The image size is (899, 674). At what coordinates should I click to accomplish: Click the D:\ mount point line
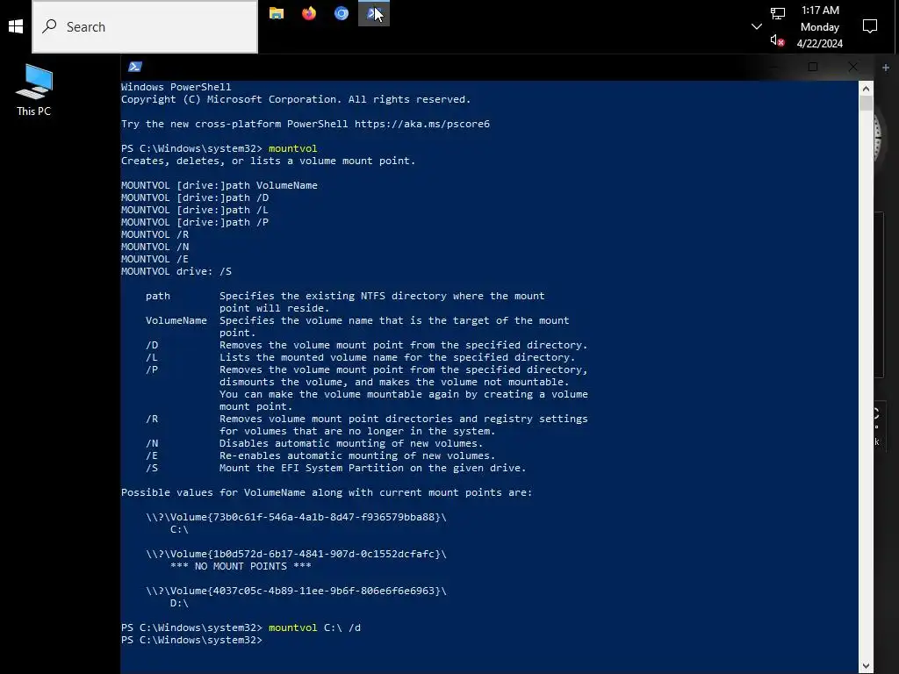(179, 603)
